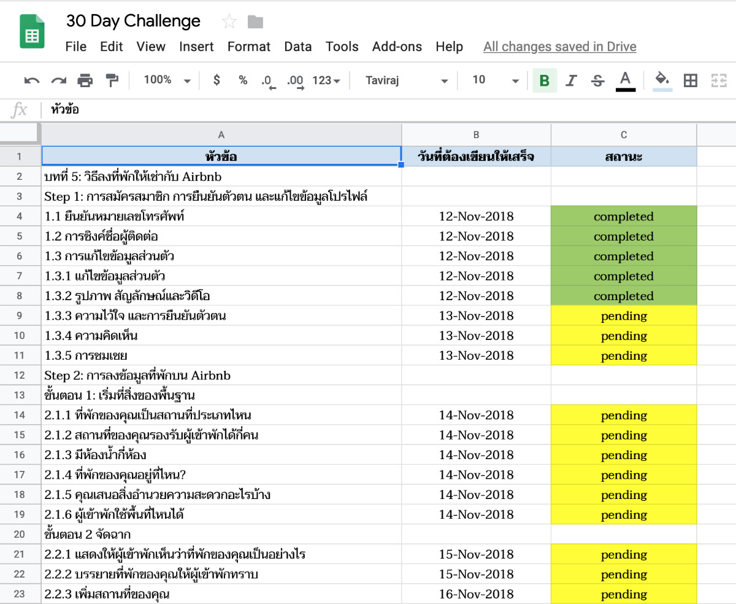Print the spreadsheet
The image size is (736, 604).
tap(85, 80)
